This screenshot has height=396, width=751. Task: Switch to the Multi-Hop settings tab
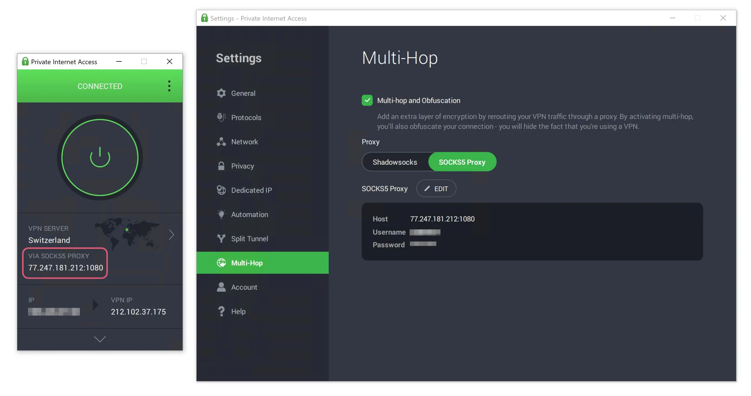coord(247,263)
